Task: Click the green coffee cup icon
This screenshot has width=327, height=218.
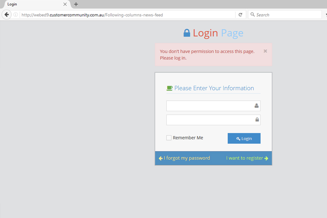Action: pos(169,88)
